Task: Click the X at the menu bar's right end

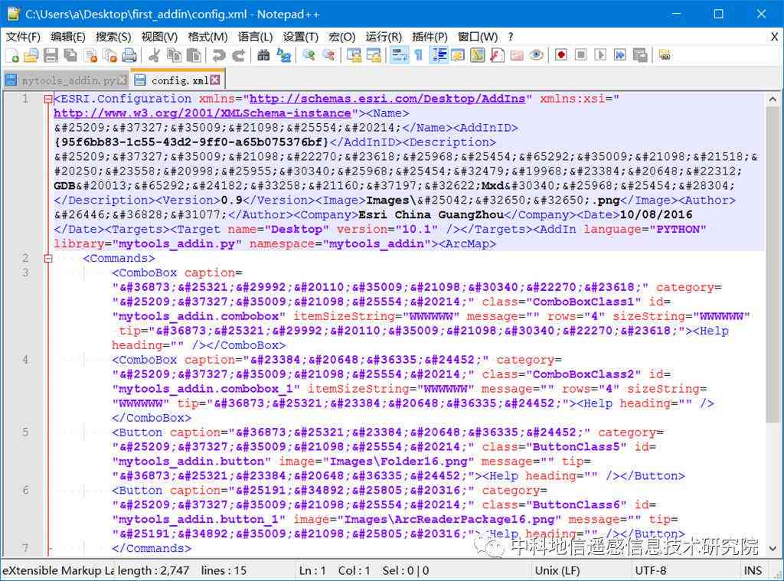Action: tap(774, 37)
